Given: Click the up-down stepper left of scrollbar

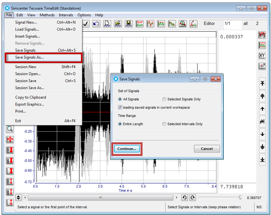Looking at the screenshot, I should pyautogui.click(x=18, y=197).
